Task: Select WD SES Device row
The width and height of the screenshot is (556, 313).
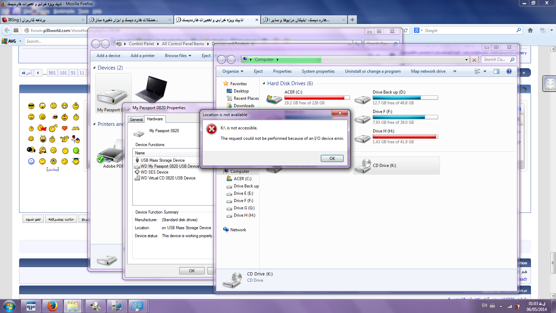Action: pos(154,172)
